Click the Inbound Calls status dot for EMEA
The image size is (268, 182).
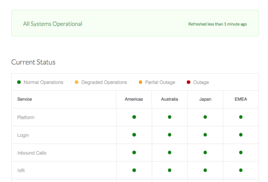point(241,152)
